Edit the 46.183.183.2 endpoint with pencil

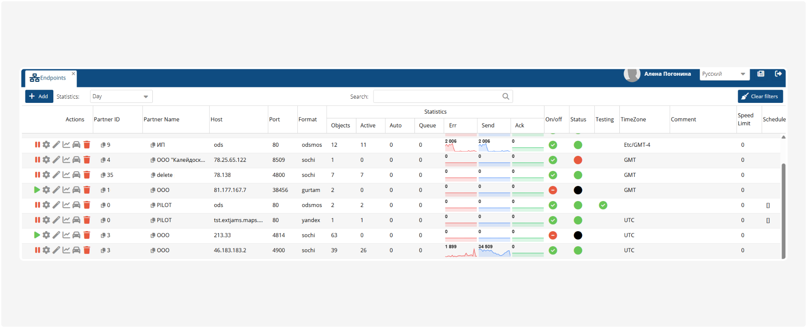pyautogui.click(x=56, y=250)
